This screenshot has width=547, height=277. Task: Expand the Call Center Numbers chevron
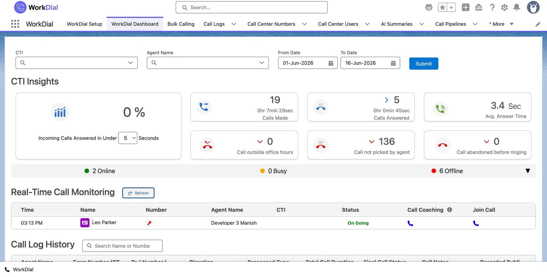click(304, 24)
